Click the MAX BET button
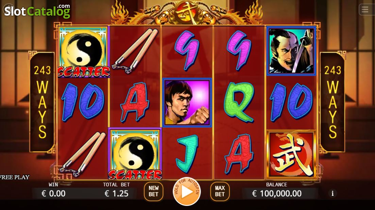The height and width of the screenshot is (210, 375). 220,191
